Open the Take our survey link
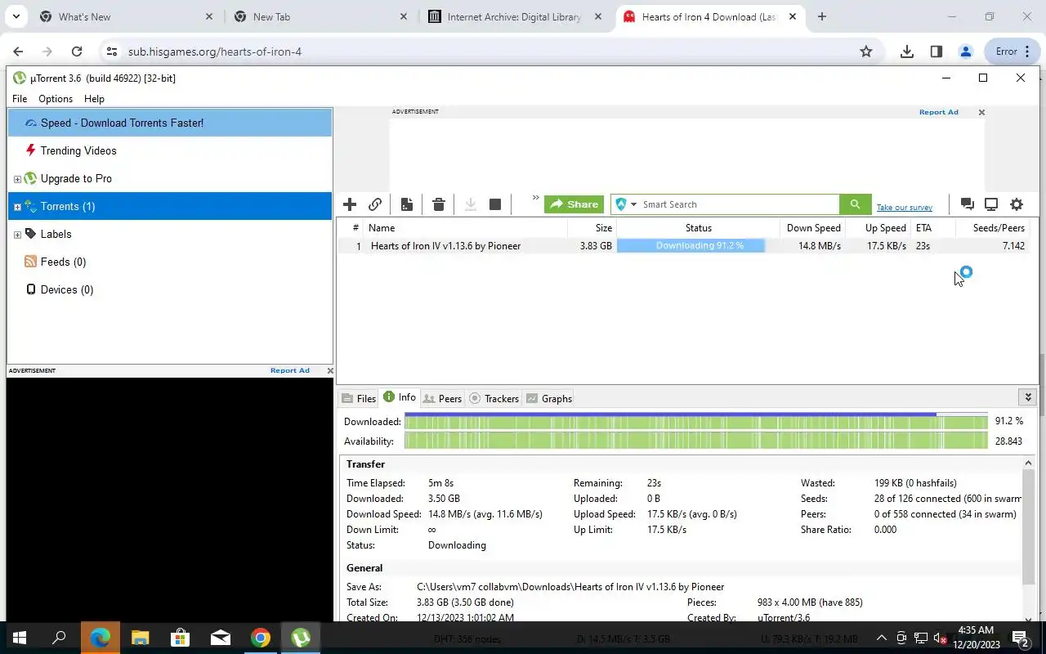 [905, 208]
